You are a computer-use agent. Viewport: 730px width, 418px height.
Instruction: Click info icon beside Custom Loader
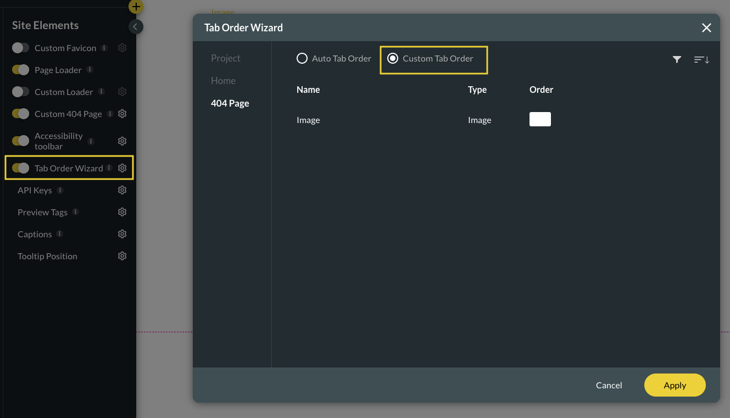(x=101, y=92)
